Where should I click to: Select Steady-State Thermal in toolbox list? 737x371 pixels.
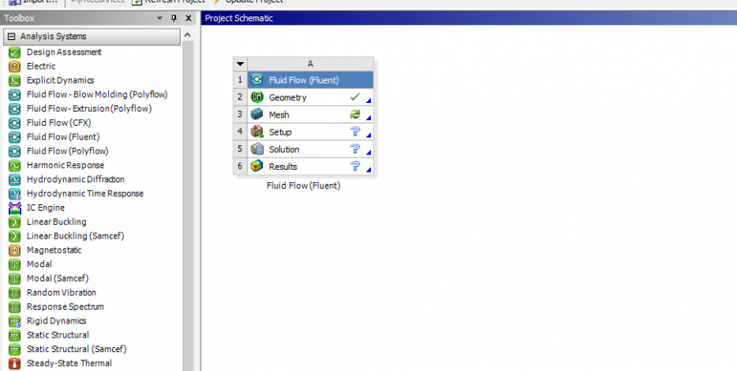(x=69, y=364)
